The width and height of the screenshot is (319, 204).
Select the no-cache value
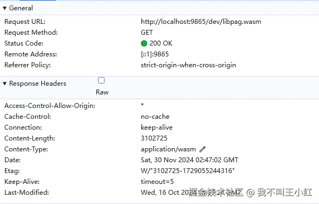click(x=155, y=117)
